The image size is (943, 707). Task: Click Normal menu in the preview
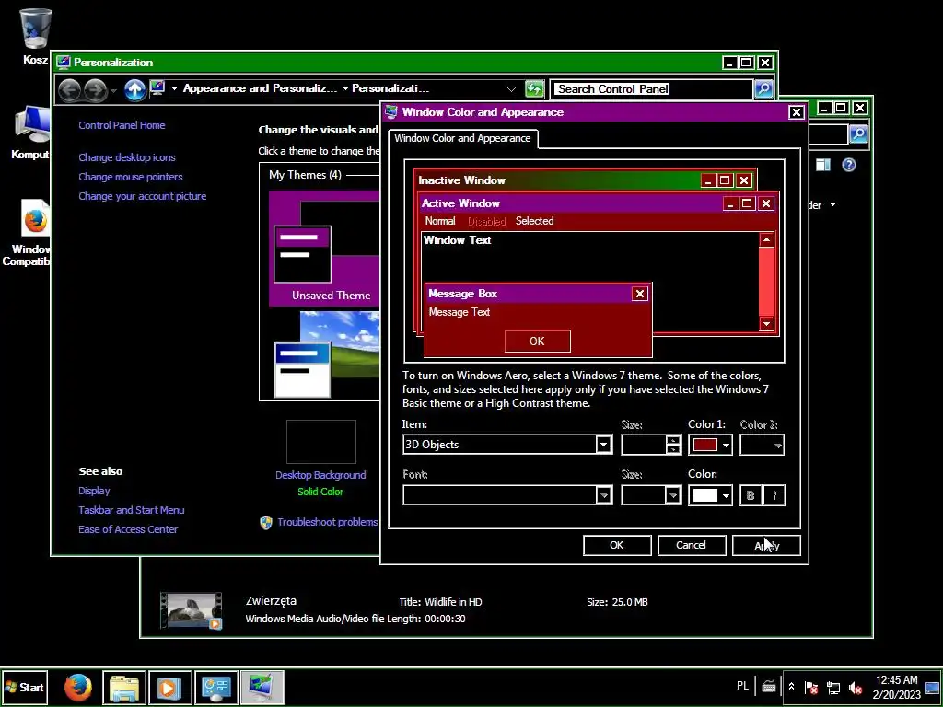tap(440, 221)
